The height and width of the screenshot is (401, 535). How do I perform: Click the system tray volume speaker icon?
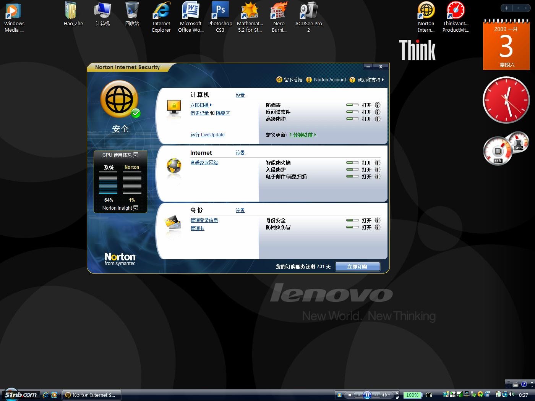(x=512, y=395)
